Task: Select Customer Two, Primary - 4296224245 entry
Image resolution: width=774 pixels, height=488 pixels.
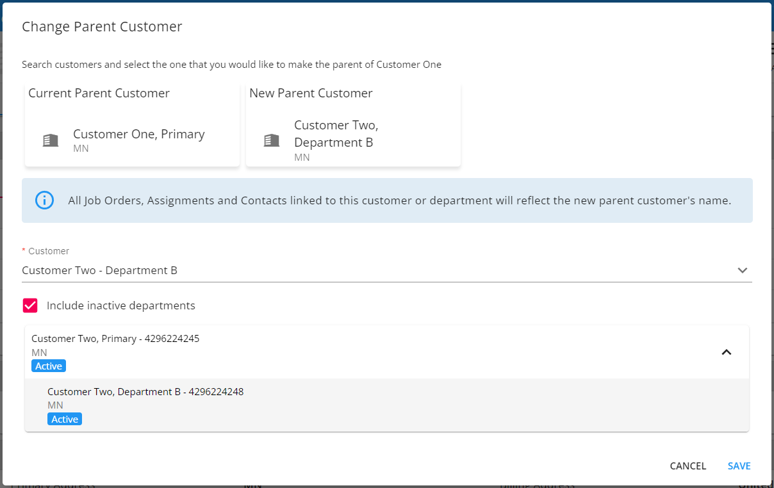Action: point(115,339)
